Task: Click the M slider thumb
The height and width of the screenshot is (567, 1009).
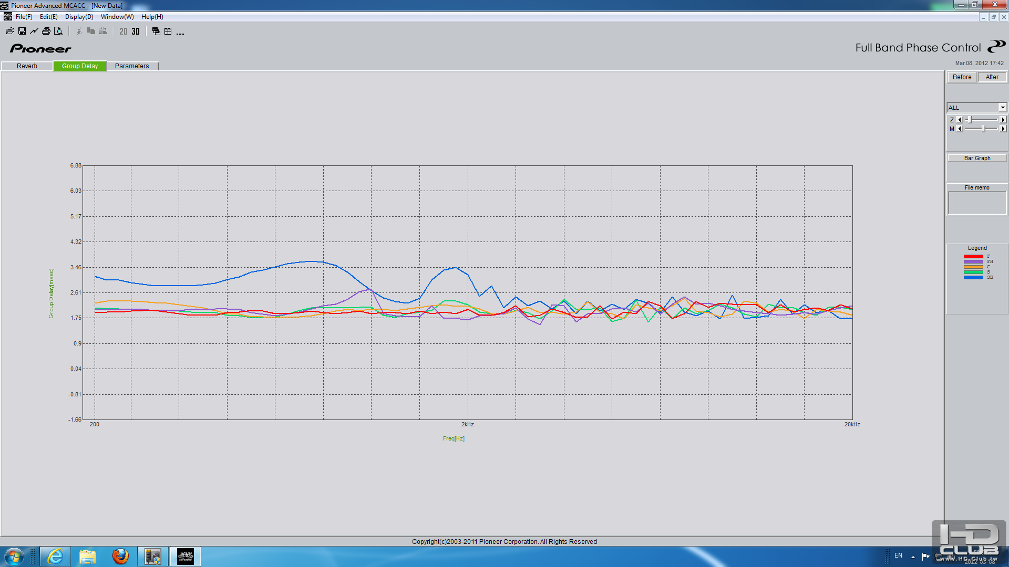Action: pyautogui.click(x=983, y=129)
